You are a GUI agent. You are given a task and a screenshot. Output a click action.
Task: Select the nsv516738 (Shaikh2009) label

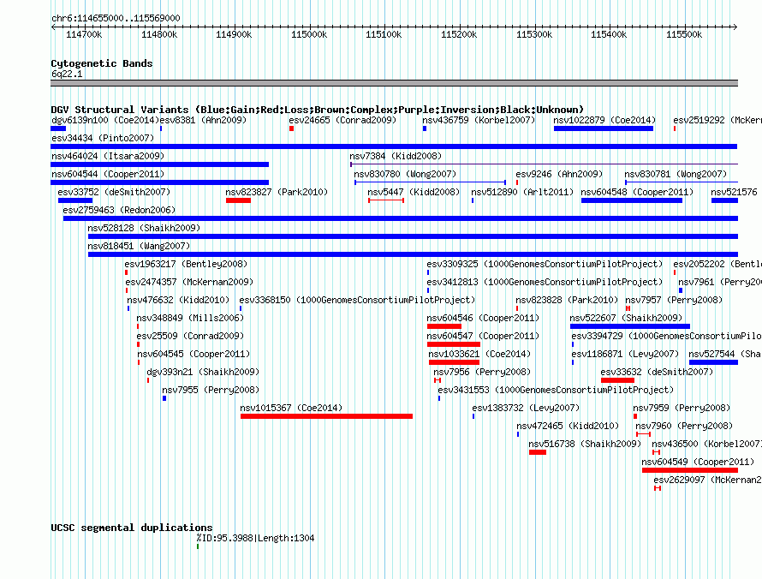pos(585,444)
